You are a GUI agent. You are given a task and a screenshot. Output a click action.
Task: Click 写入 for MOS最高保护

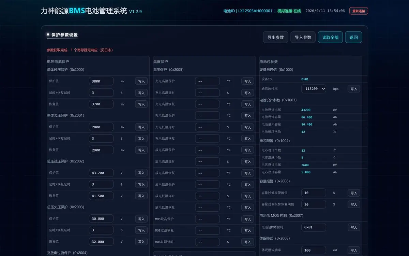[248, 219]
